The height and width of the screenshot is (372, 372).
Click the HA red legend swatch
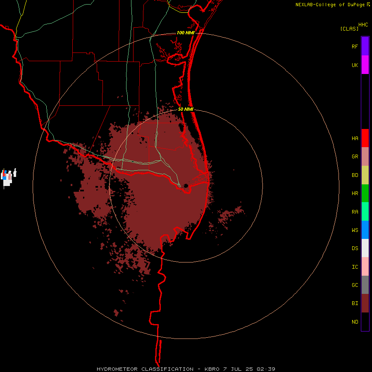pyautogui.click(x=365, y=138)
